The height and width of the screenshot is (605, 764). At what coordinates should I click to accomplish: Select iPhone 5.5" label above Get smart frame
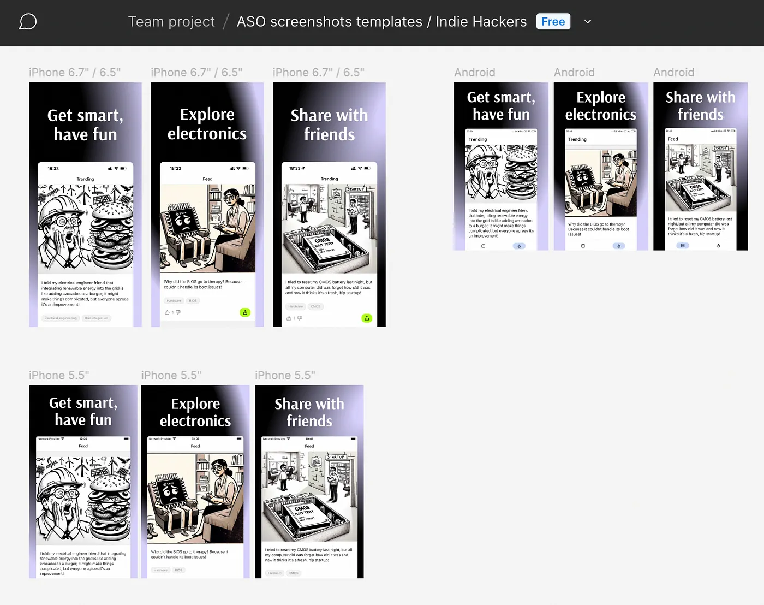click(59, 376)
